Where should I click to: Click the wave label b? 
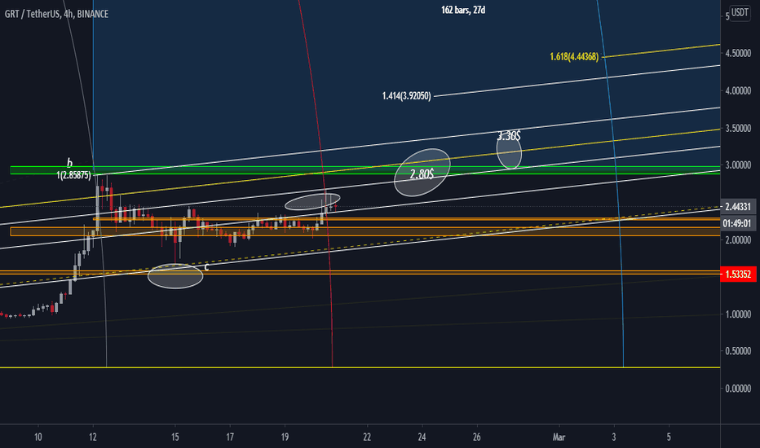pyautogui.click(x=69, y=163)
